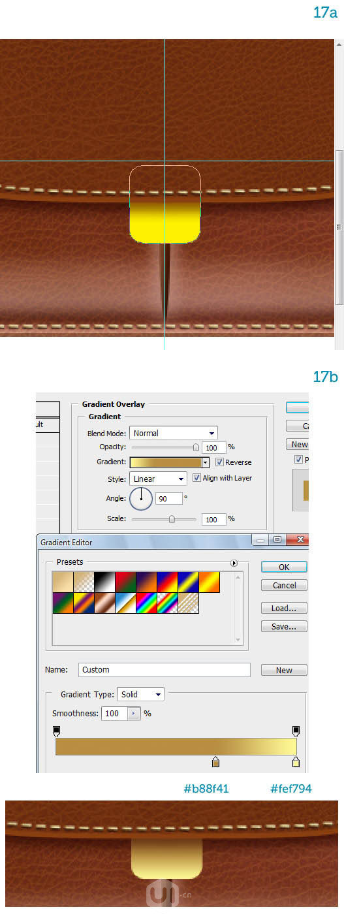
Task: Confirm with the OK button
Action: pyautogui.click(x=284, y=567)
